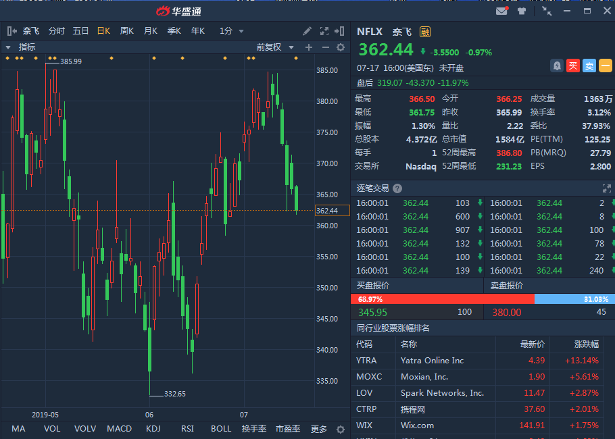Viewport: 615px width, 439px height.
Task: Zoom in the chart with plus icon
Action: pos(309,47)
